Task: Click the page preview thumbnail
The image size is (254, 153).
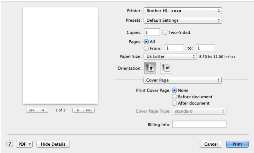Action: click(x=61, y=55)
